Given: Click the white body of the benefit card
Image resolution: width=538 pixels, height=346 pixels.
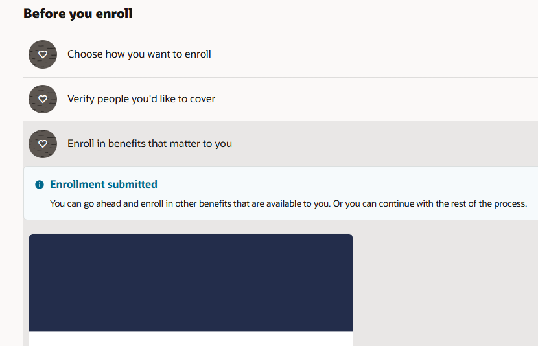Looking at the screenshot, I should 191,339.
